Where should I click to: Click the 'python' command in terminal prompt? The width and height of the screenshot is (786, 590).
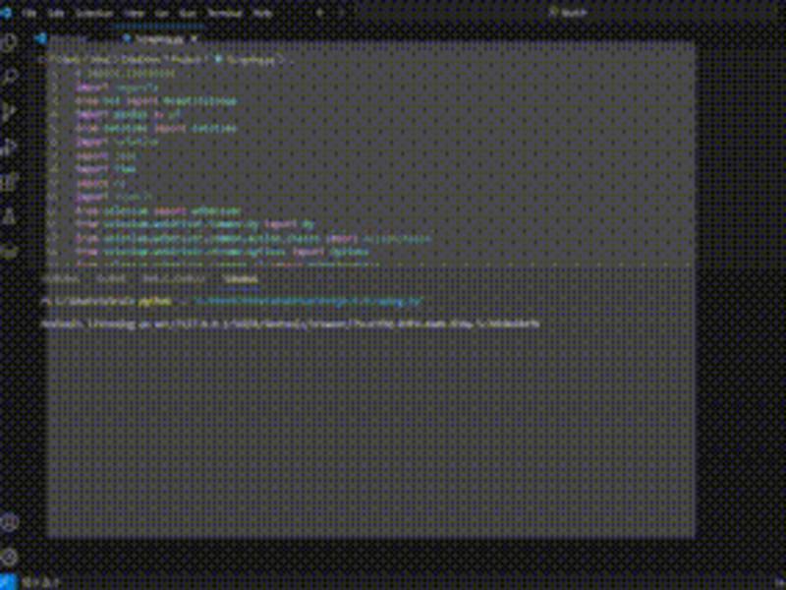[x=155, y=301]
